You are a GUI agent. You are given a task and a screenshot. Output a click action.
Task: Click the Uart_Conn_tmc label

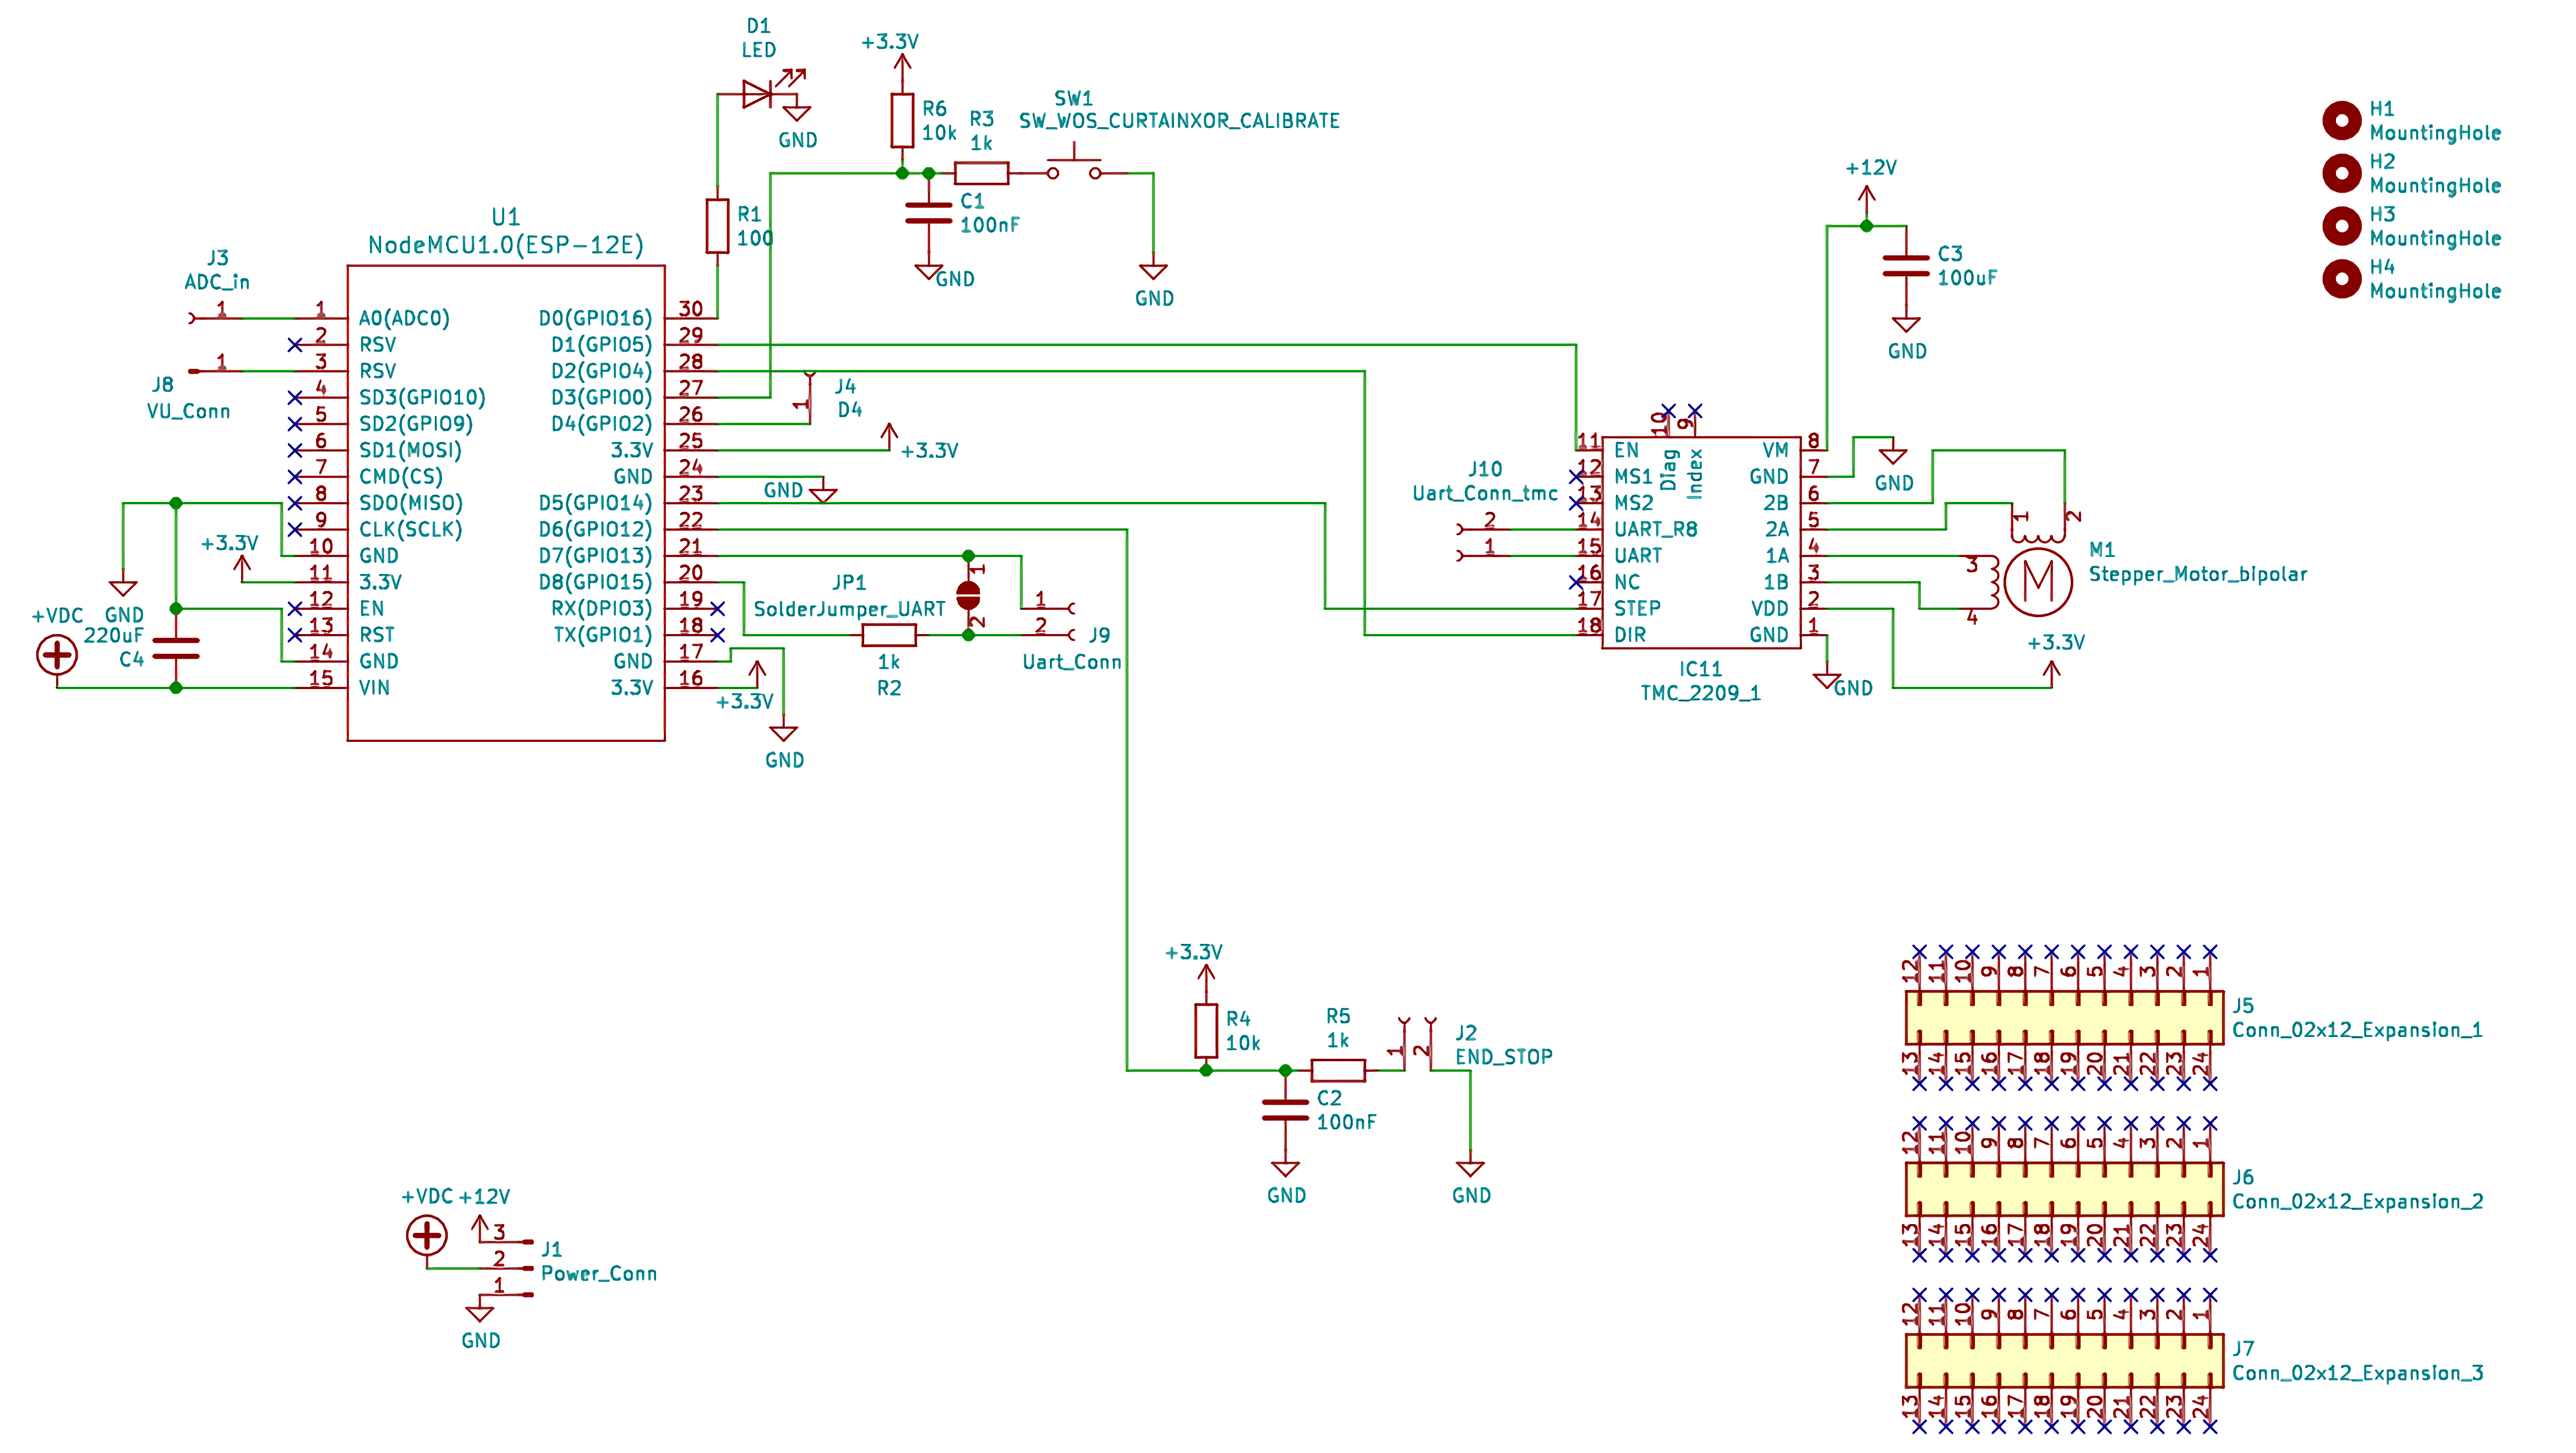point(1485,493)
